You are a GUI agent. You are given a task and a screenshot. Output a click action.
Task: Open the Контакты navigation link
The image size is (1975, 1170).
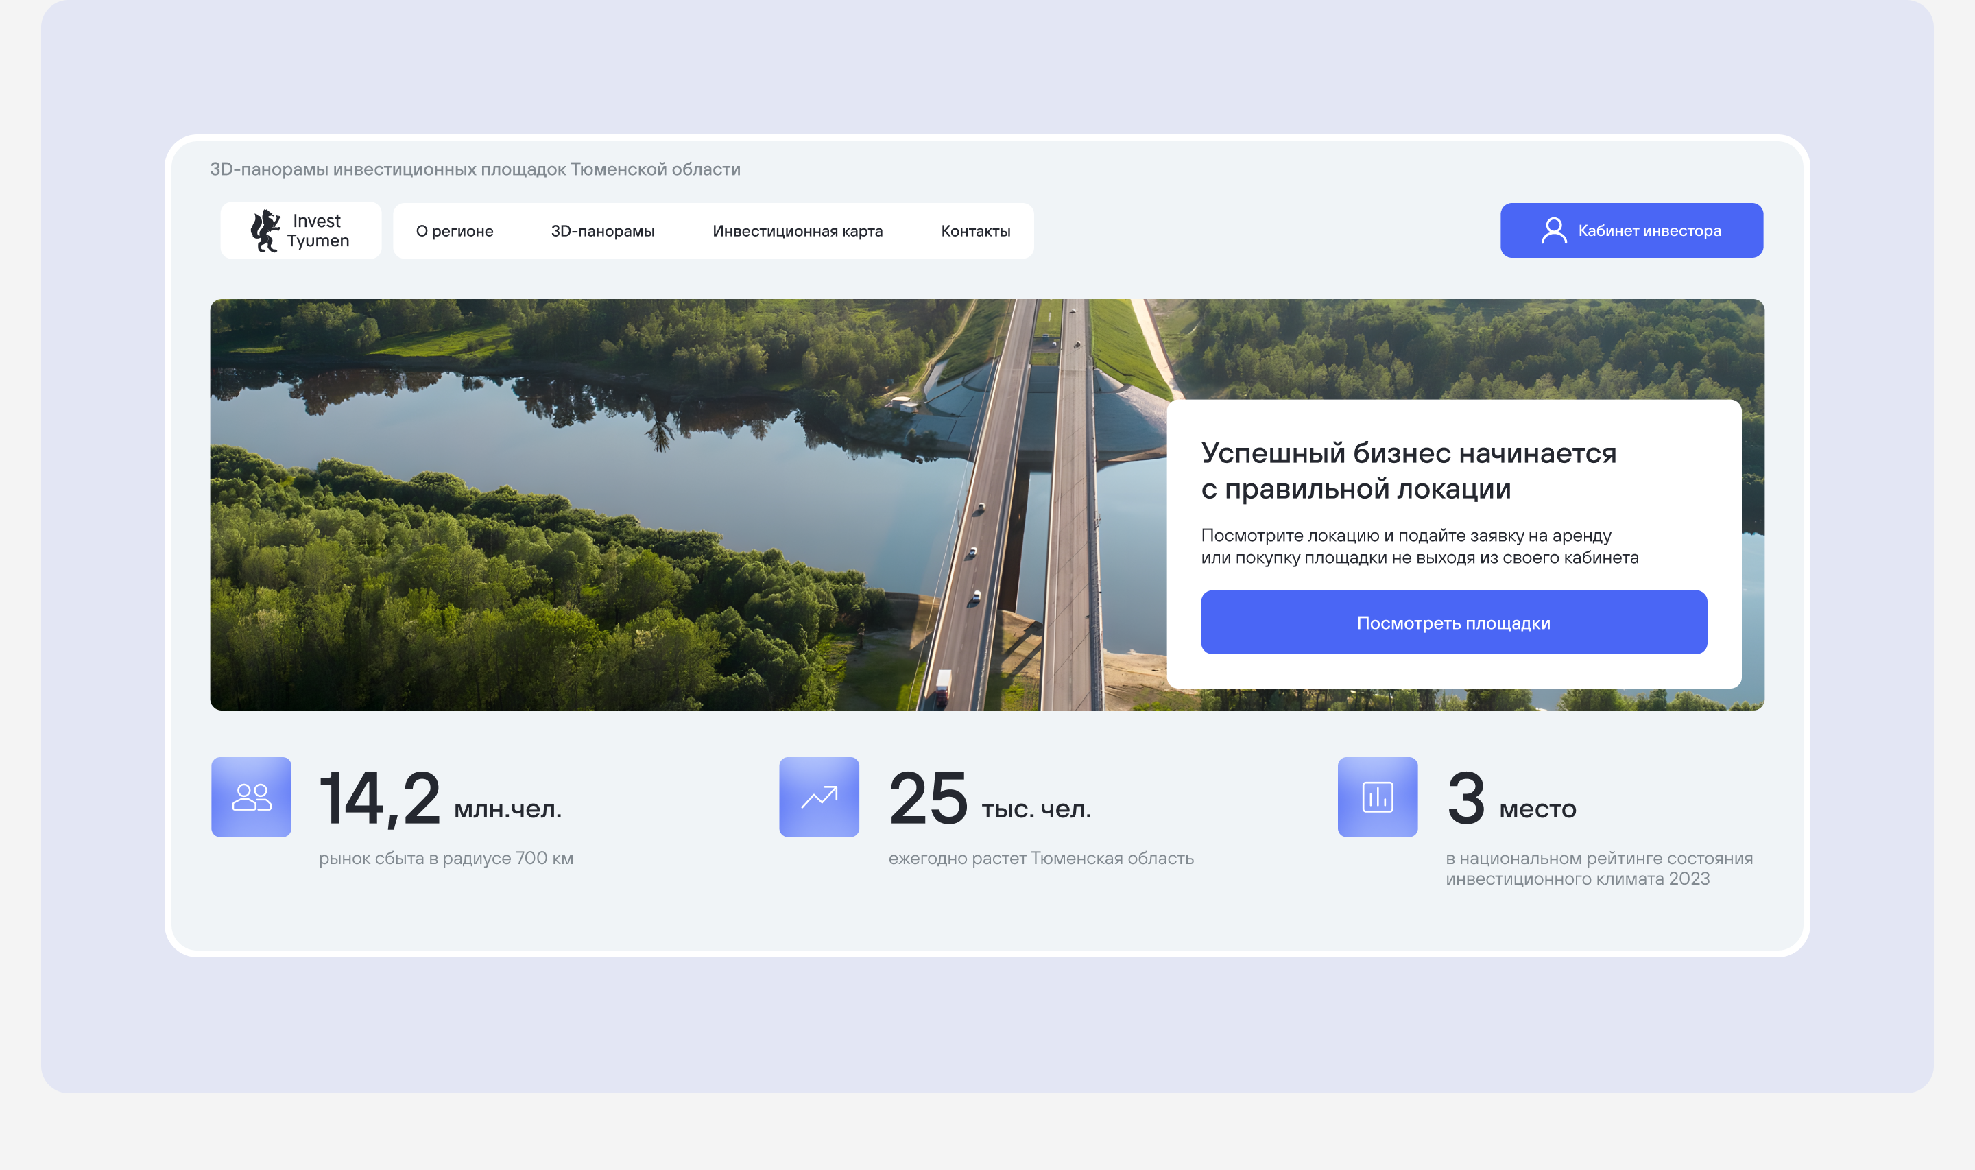point(975,231)
